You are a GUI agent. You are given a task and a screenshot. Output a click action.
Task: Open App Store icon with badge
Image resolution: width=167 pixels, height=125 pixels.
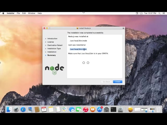click(100, 109)
